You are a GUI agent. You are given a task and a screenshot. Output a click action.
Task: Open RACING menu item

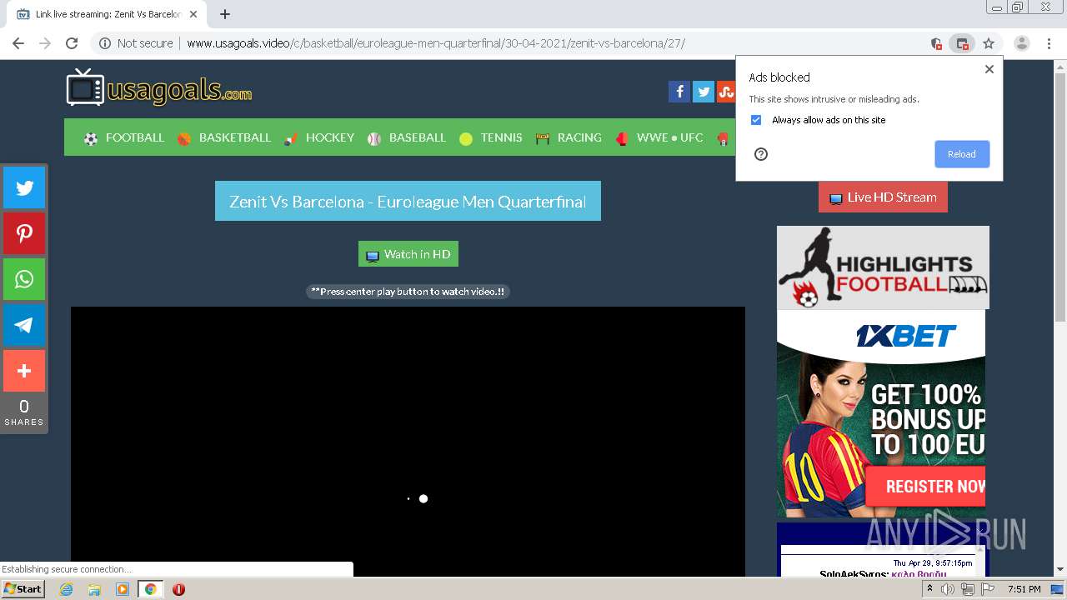click(569, 137)
